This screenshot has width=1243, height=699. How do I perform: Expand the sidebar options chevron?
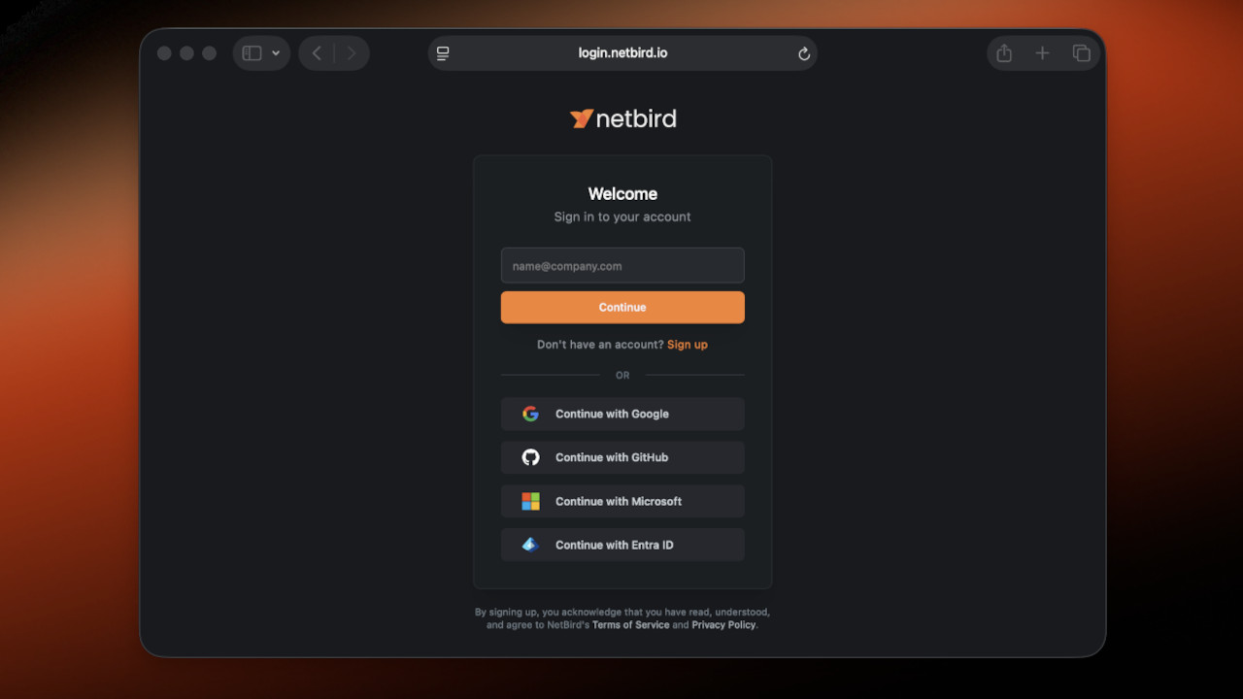pos(276,53)
